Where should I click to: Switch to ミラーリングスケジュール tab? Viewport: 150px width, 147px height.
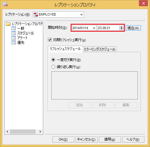[x=100, y=49]
